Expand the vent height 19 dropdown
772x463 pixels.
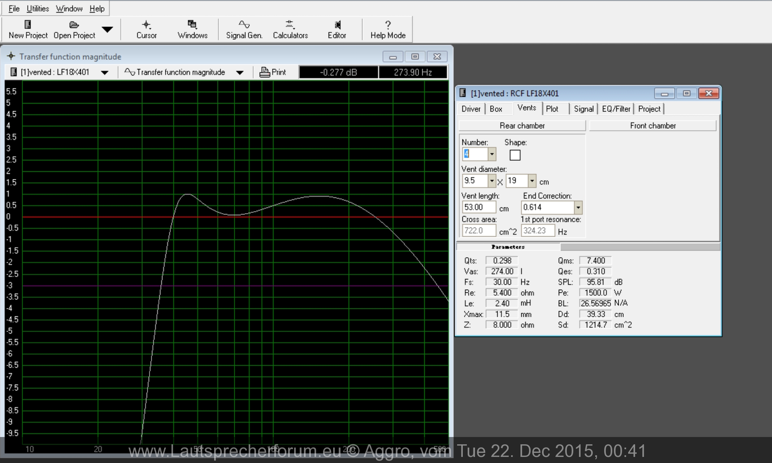coord(532,181)
